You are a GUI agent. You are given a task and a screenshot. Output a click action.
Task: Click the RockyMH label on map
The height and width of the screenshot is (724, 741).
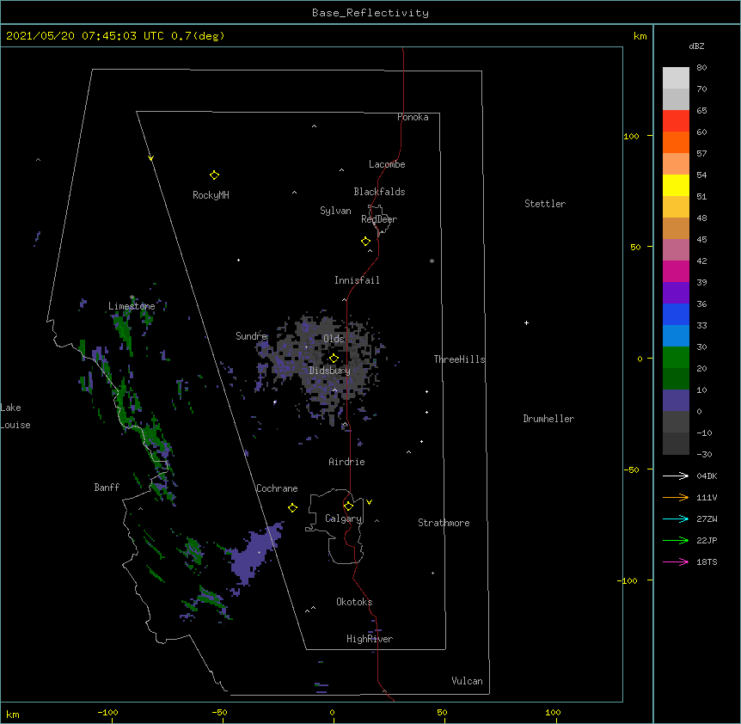point(211,195)
